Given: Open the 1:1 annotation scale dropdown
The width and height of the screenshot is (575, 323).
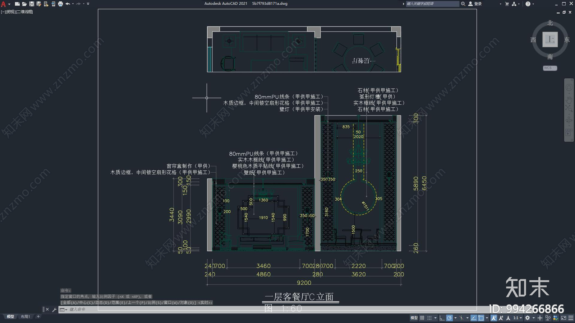Looking at the screenshot, I should click(x=517, y=318).
